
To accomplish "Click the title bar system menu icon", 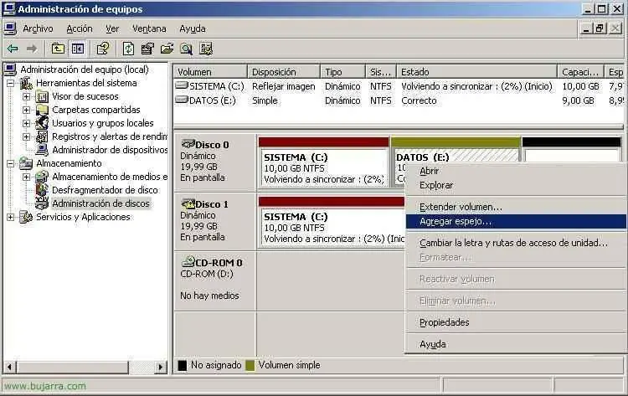I will click(9, 8).
